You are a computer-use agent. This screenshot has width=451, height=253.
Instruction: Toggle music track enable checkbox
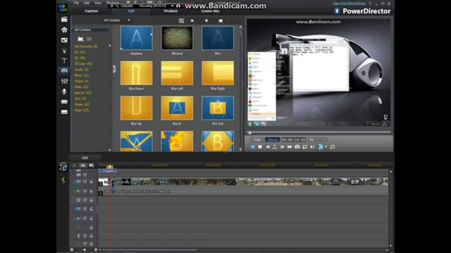[85, 244]
